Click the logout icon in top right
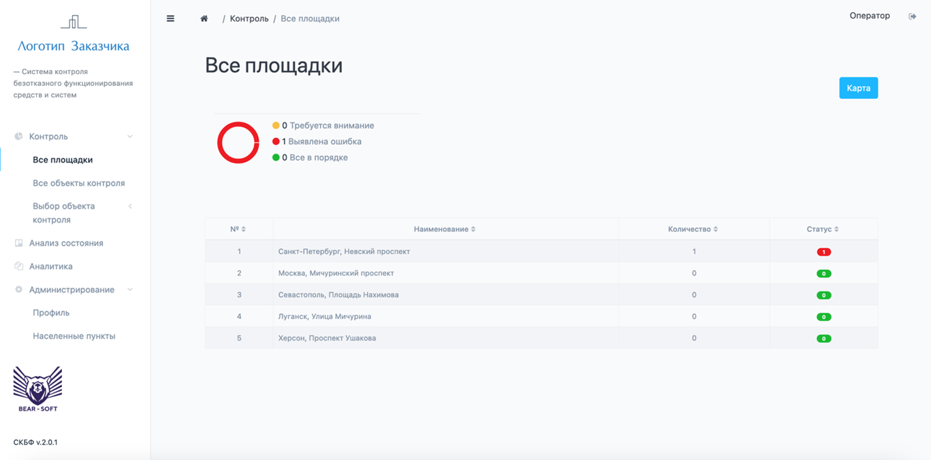This screenshot has height=460, width=931. (912, 16)
